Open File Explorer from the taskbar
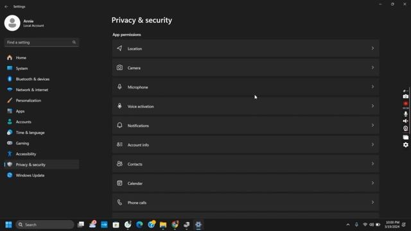 [x=163, y=225]
